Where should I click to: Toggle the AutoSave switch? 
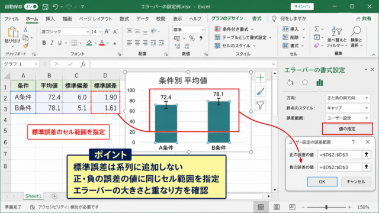click(x=31, y=7)
